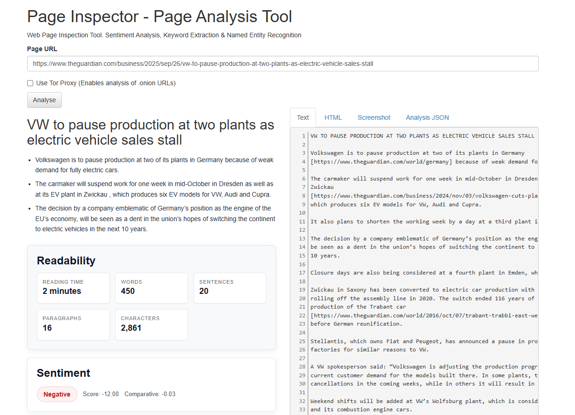The image size is (575, 415).
Task: Click the Page Inspector title heading
Action: tap(159, 17)
